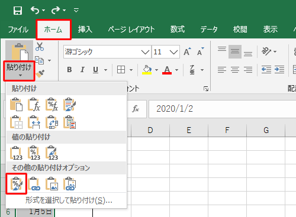The image size is (296, 217).
Task: Paste Formatting only option
Action: [17, 184]
